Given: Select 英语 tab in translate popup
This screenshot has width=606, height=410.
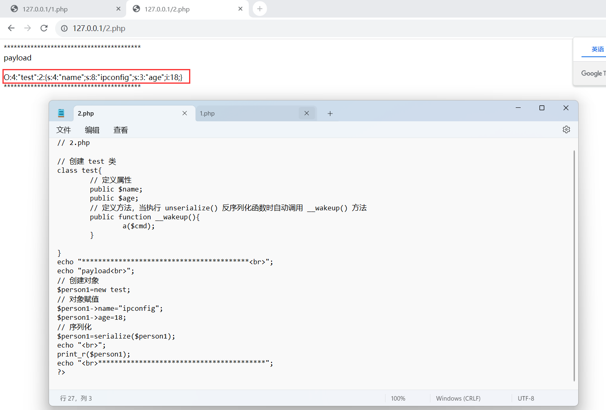Looking at the screenshot, I should [597, 49].
